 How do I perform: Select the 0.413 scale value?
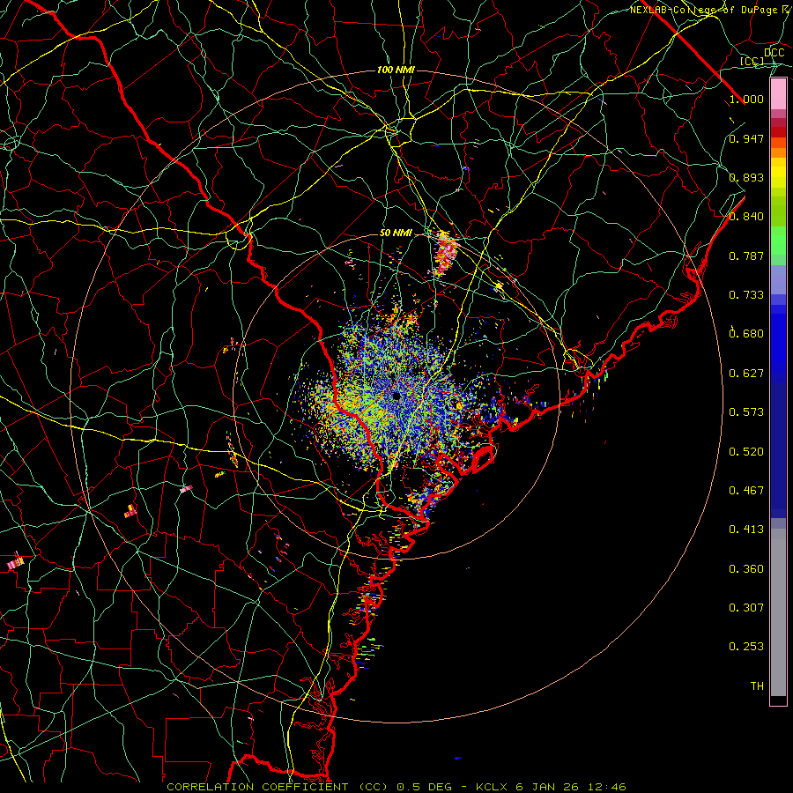746,530
